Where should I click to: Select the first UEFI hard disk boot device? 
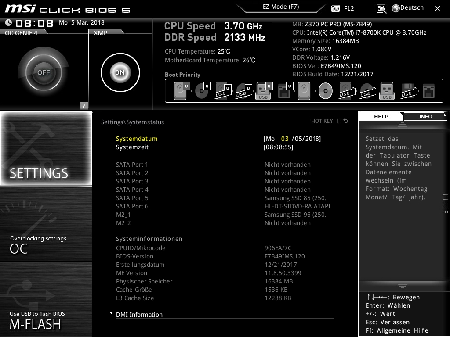coord(181,91)
